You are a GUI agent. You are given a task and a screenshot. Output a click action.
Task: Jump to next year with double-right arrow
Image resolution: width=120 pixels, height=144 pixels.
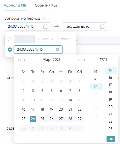(84, 60)
